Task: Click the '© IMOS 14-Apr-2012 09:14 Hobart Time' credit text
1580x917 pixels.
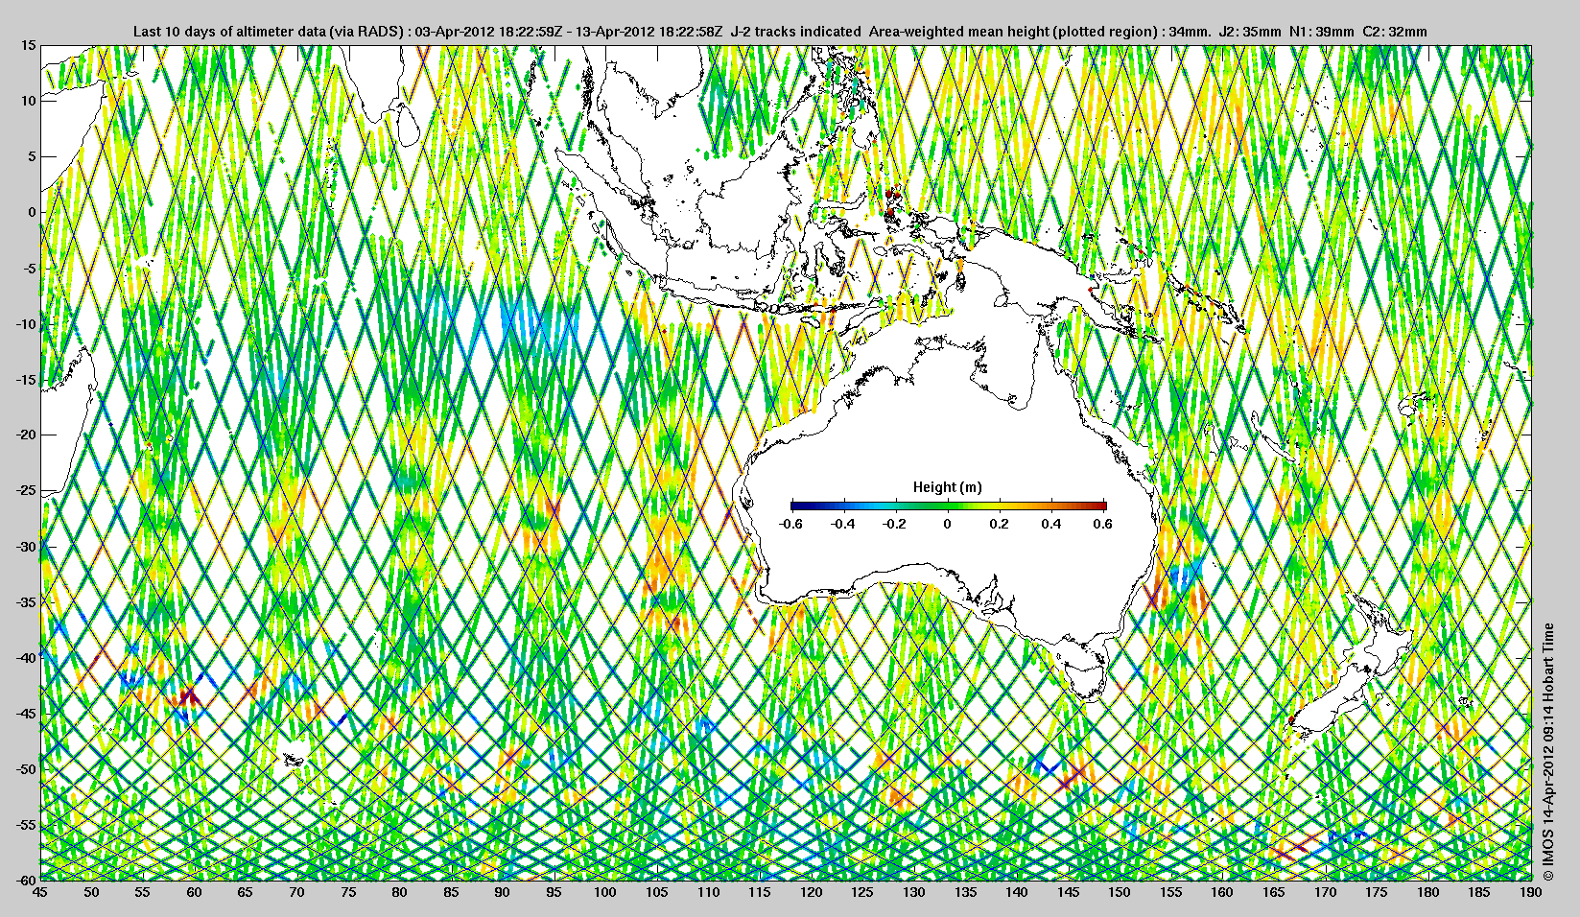Action: click(x=1547, y=751)
